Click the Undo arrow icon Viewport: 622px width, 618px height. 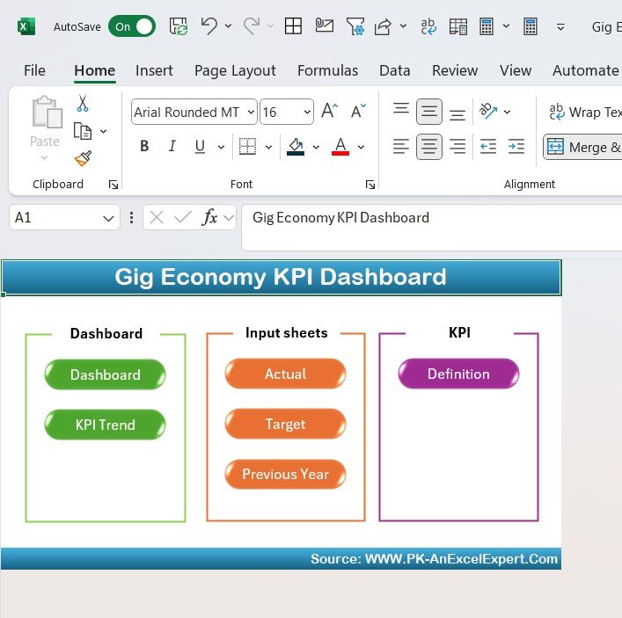pos(209,26)
